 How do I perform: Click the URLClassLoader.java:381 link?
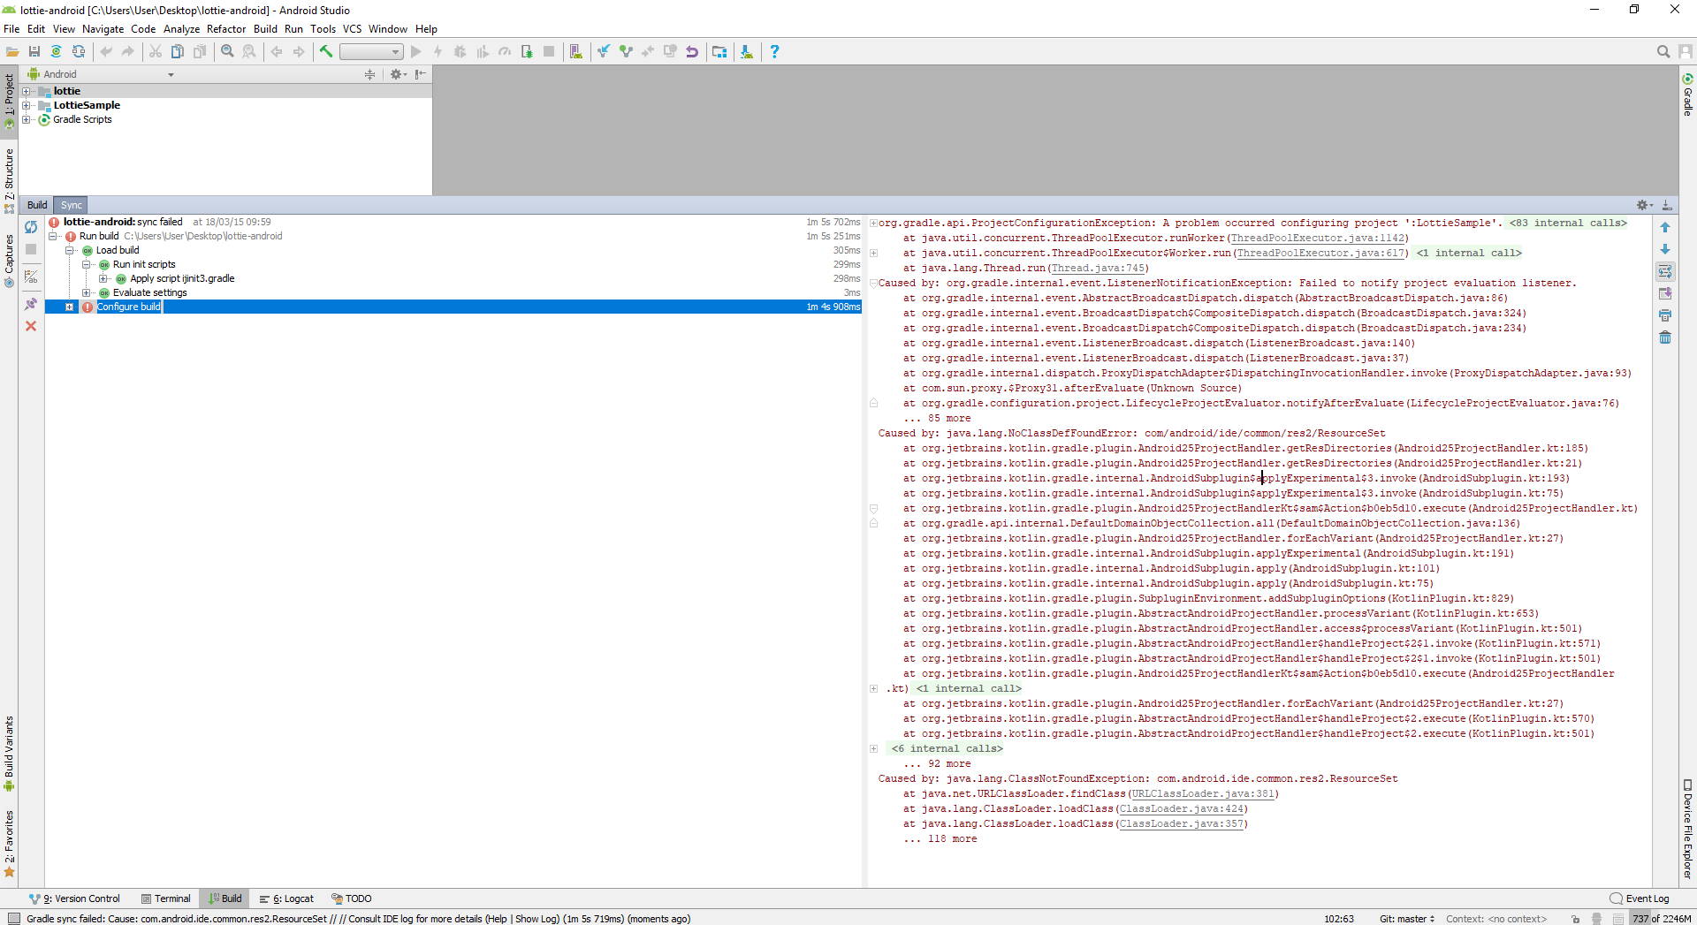tap(1203, 793)
